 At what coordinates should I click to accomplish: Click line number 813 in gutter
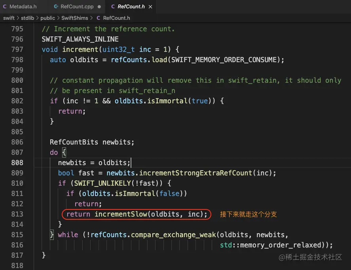click(x=17, y=214)
